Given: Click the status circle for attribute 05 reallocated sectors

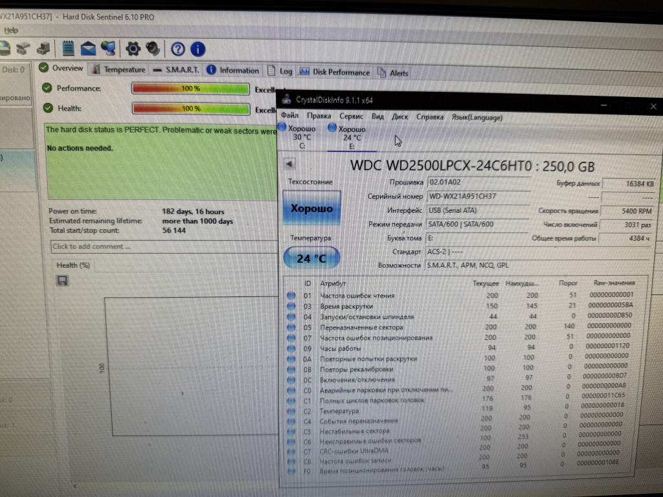Looking at the screenshot, I should coord(291,327).
